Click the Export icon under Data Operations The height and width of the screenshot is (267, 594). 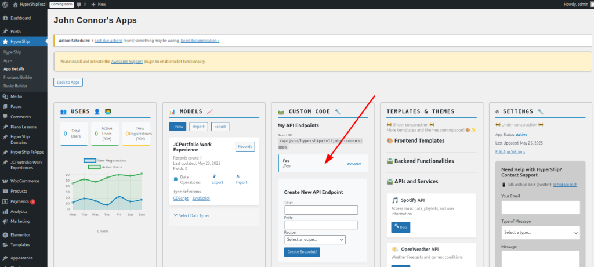pos(215,176)
